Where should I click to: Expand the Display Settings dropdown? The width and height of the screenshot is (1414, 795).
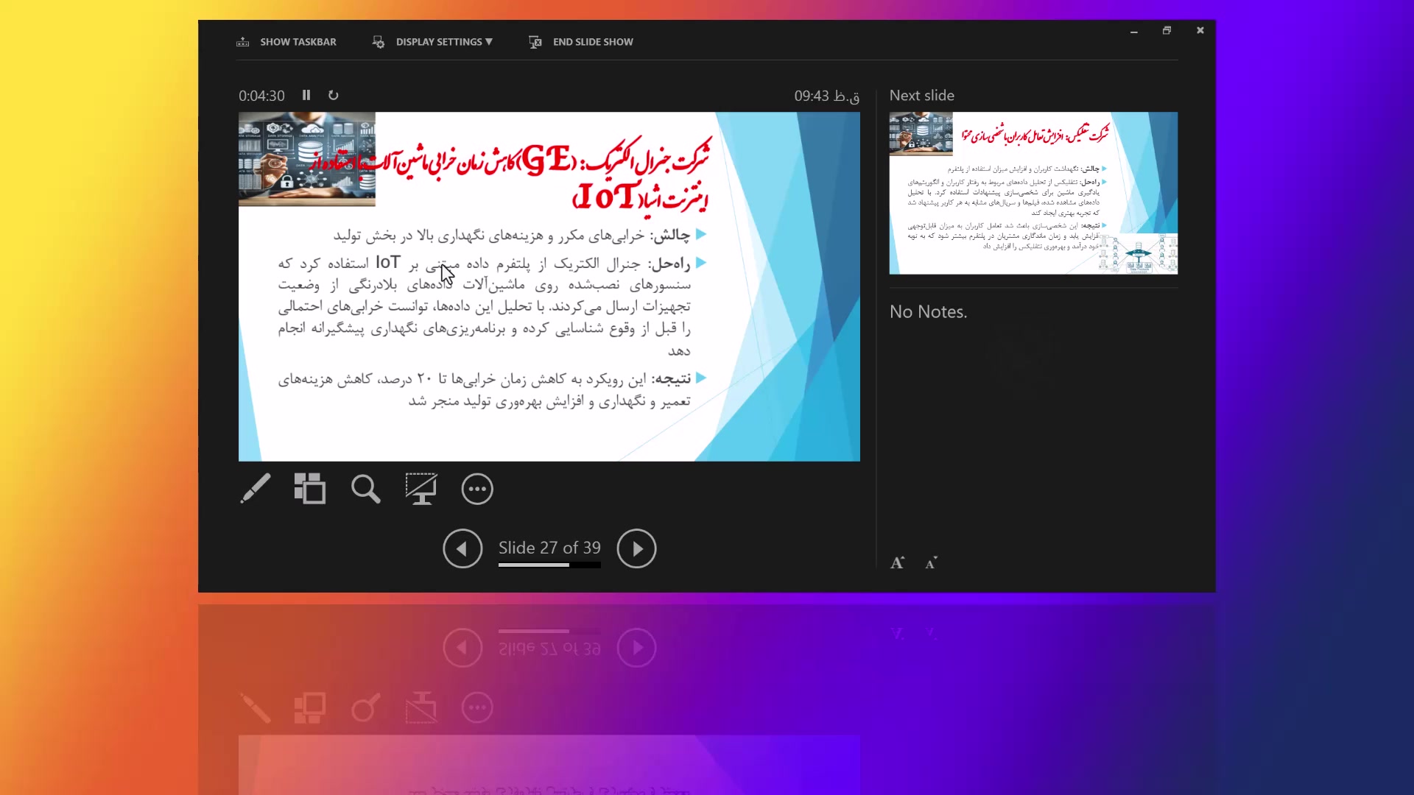(444, 42)
